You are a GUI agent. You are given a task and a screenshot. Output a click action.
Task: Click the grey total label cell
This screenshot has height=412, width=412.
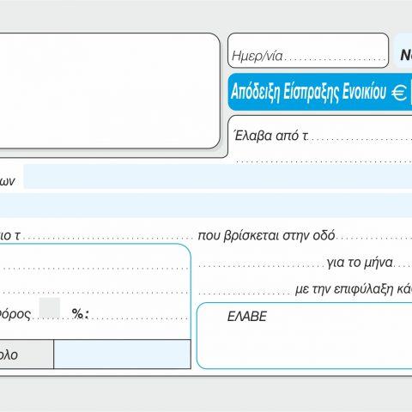click(27, 354)
